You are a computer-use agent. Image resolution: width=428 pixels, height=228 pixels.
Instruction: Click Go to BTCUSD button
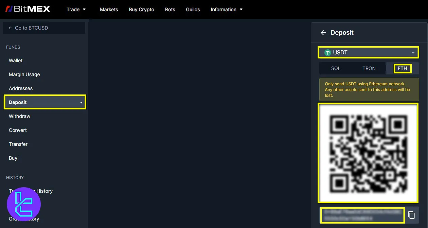44,28
